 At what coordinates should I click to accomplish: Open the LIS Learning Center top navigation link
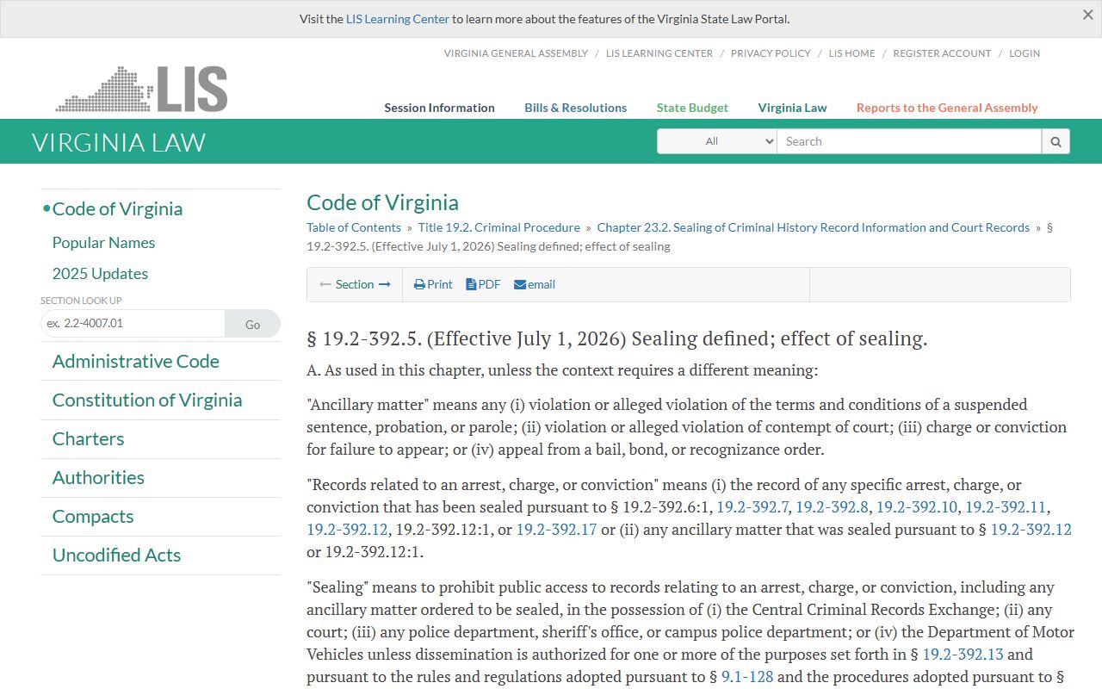[659, 53]
